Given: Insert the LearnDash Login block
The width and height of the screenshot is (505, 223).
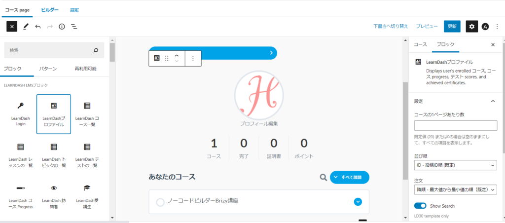Looking at the screenshot, I should (x=20, y=114).
